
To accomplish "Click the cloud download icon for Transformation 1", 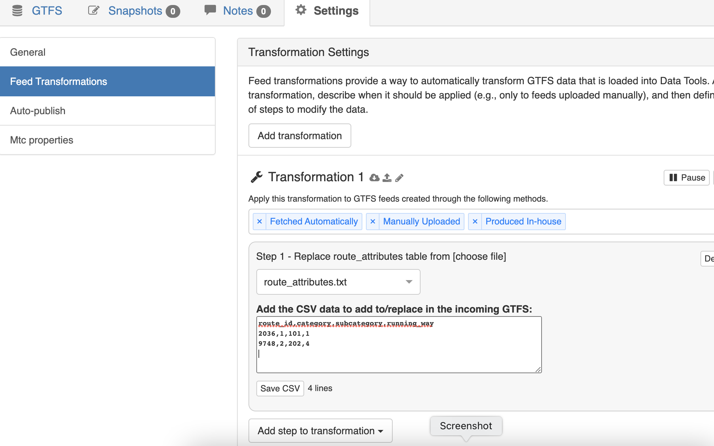I will [374, 177].
